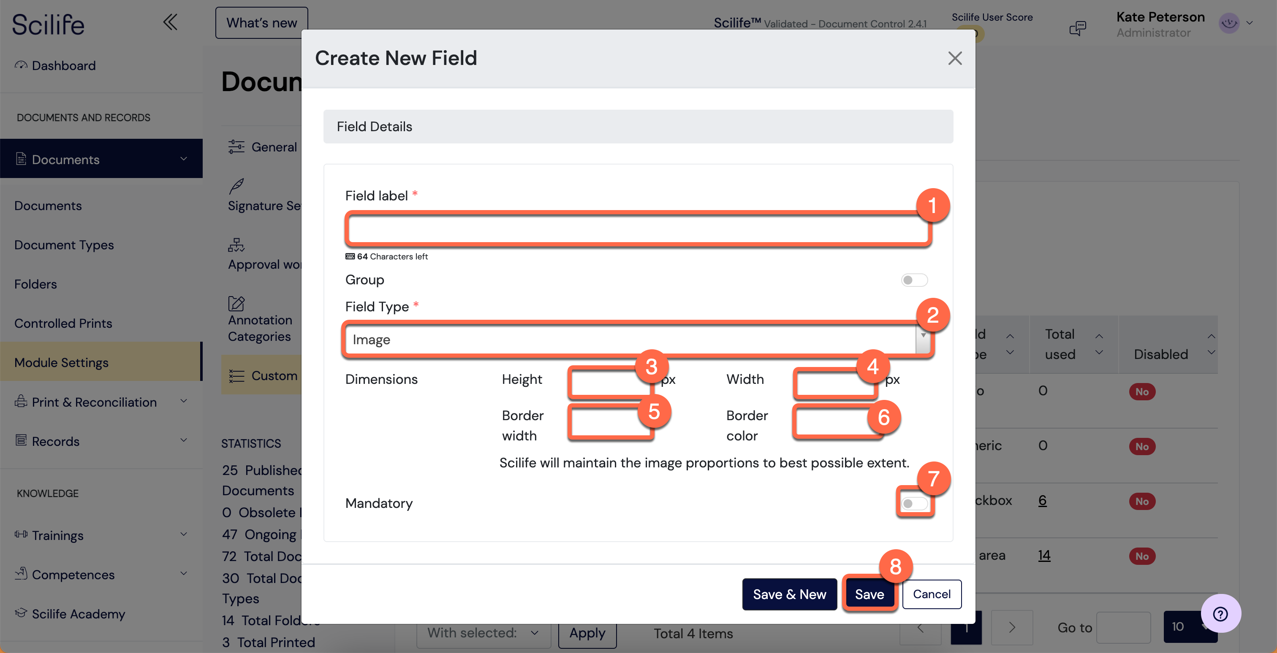Click the Save & New button
This screenshot has width=1277, height=653.
[x=789, y=594]
